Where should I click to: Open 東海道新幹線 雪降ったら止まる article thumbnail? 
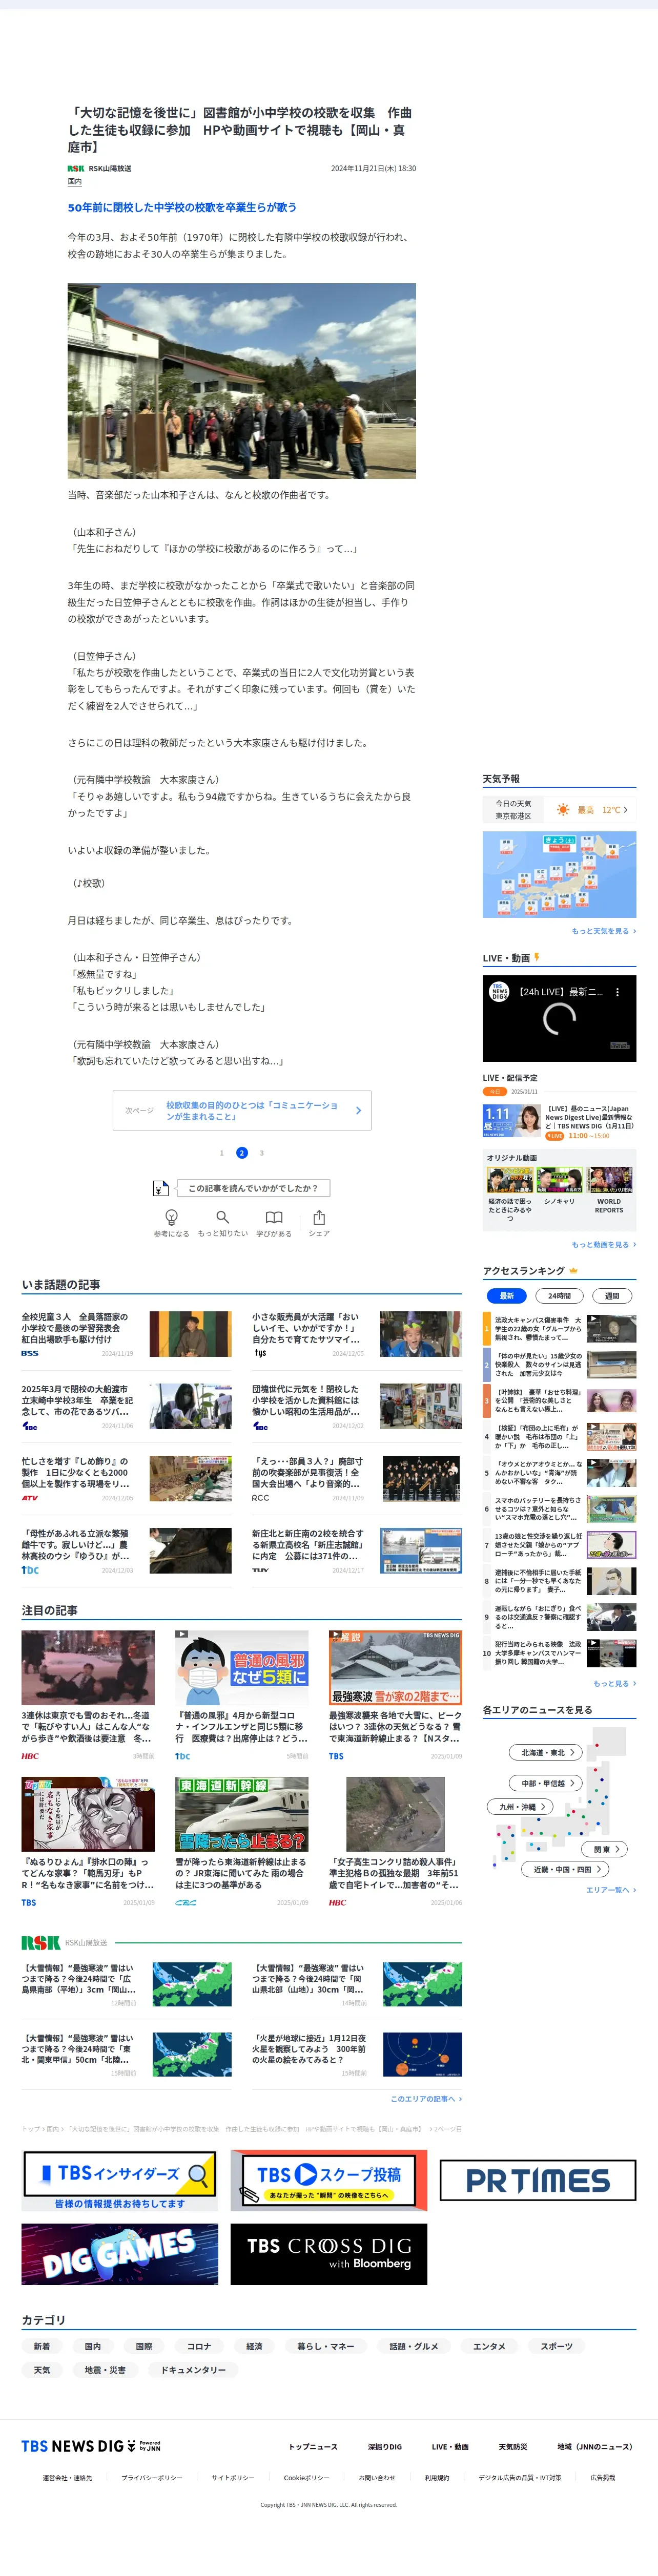tap(242, 1814)
